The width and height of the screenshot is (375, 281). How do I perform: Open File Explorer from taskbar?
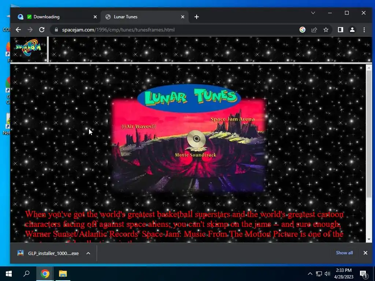[x=63, y=274]
